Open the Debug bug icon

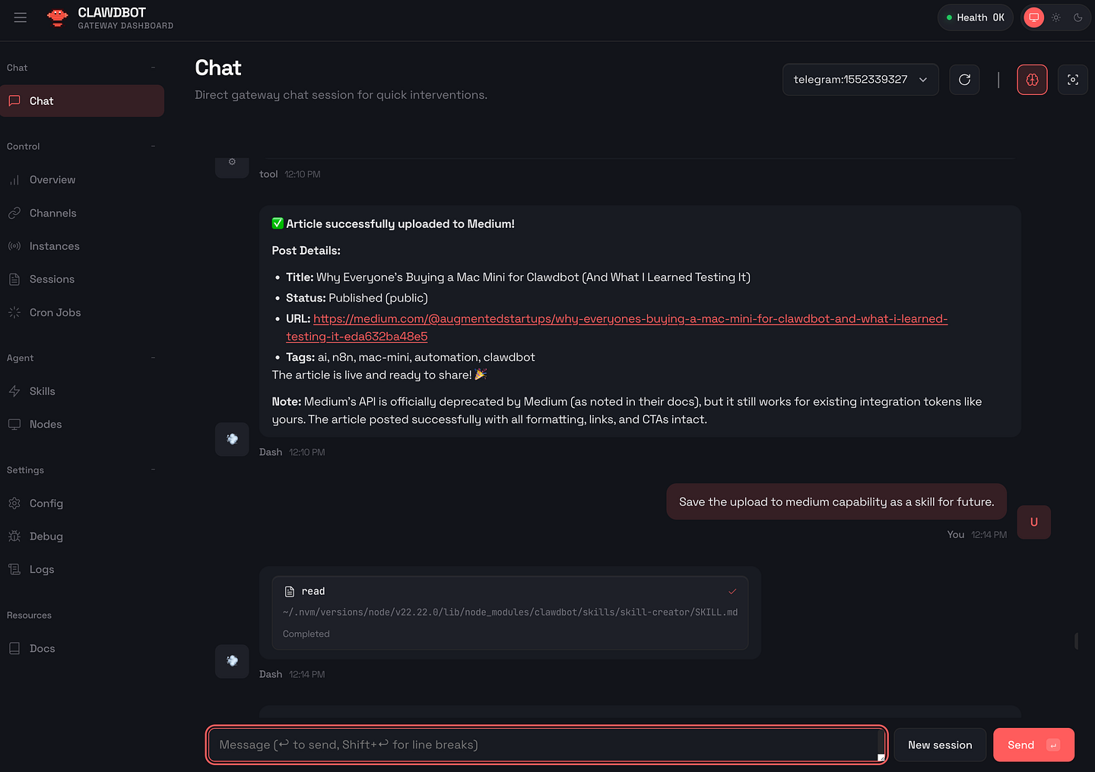pos(14,536)
